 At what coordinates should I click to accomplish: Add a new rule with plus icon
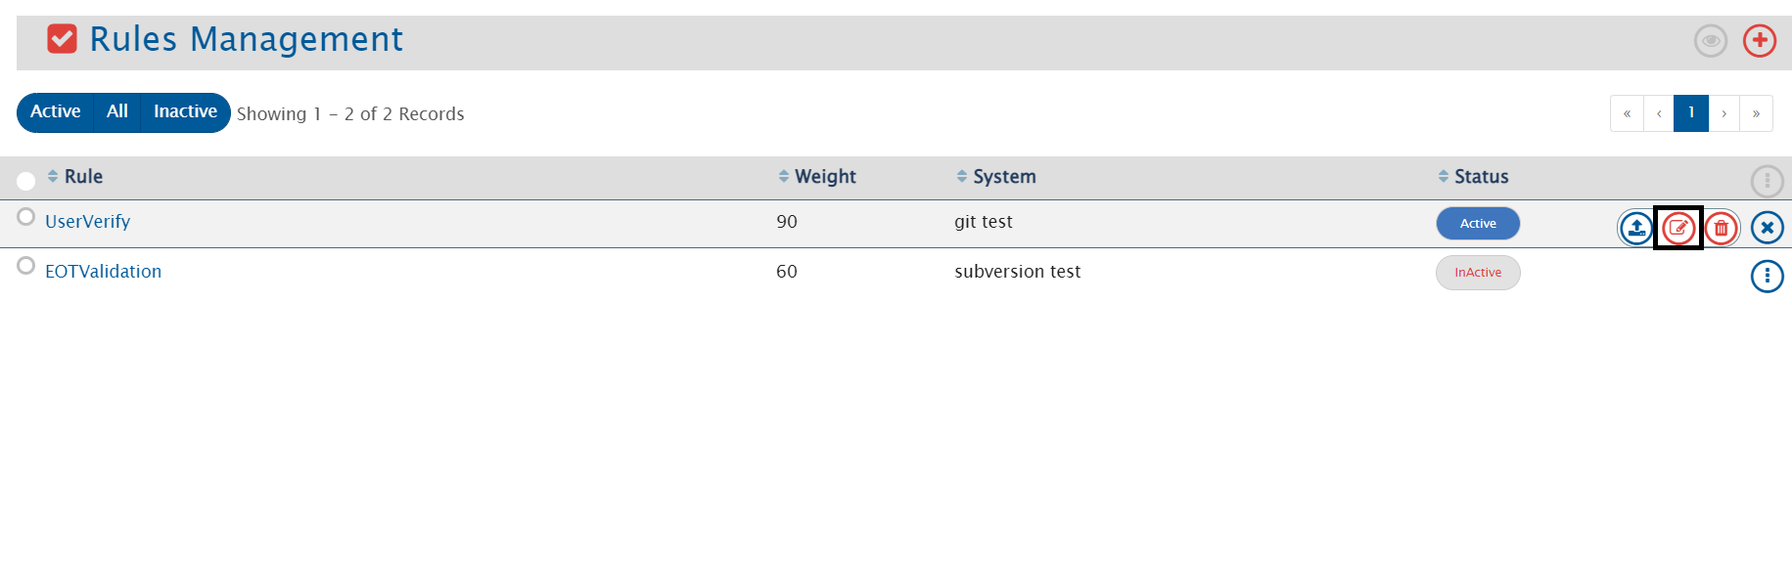coord(1759,41)
